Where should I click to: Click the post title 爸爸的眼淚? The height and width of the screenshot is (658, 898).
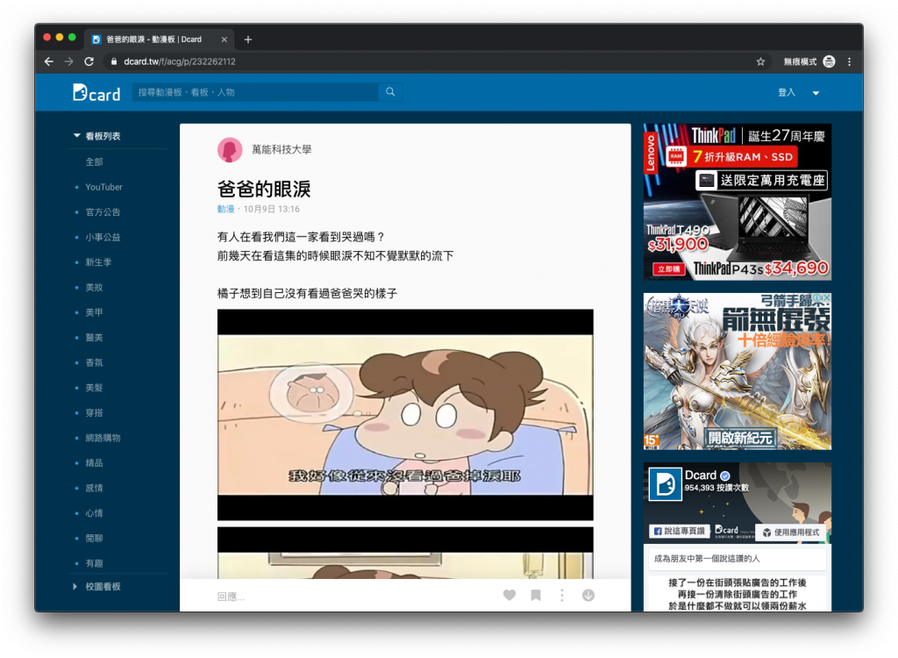(x=264, y=189)
